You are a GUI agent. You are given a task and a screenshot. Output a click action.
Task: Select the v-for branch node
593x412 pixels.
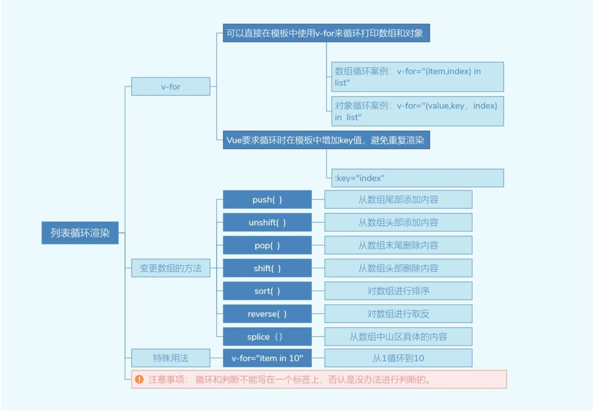click(x=171, y=86)
